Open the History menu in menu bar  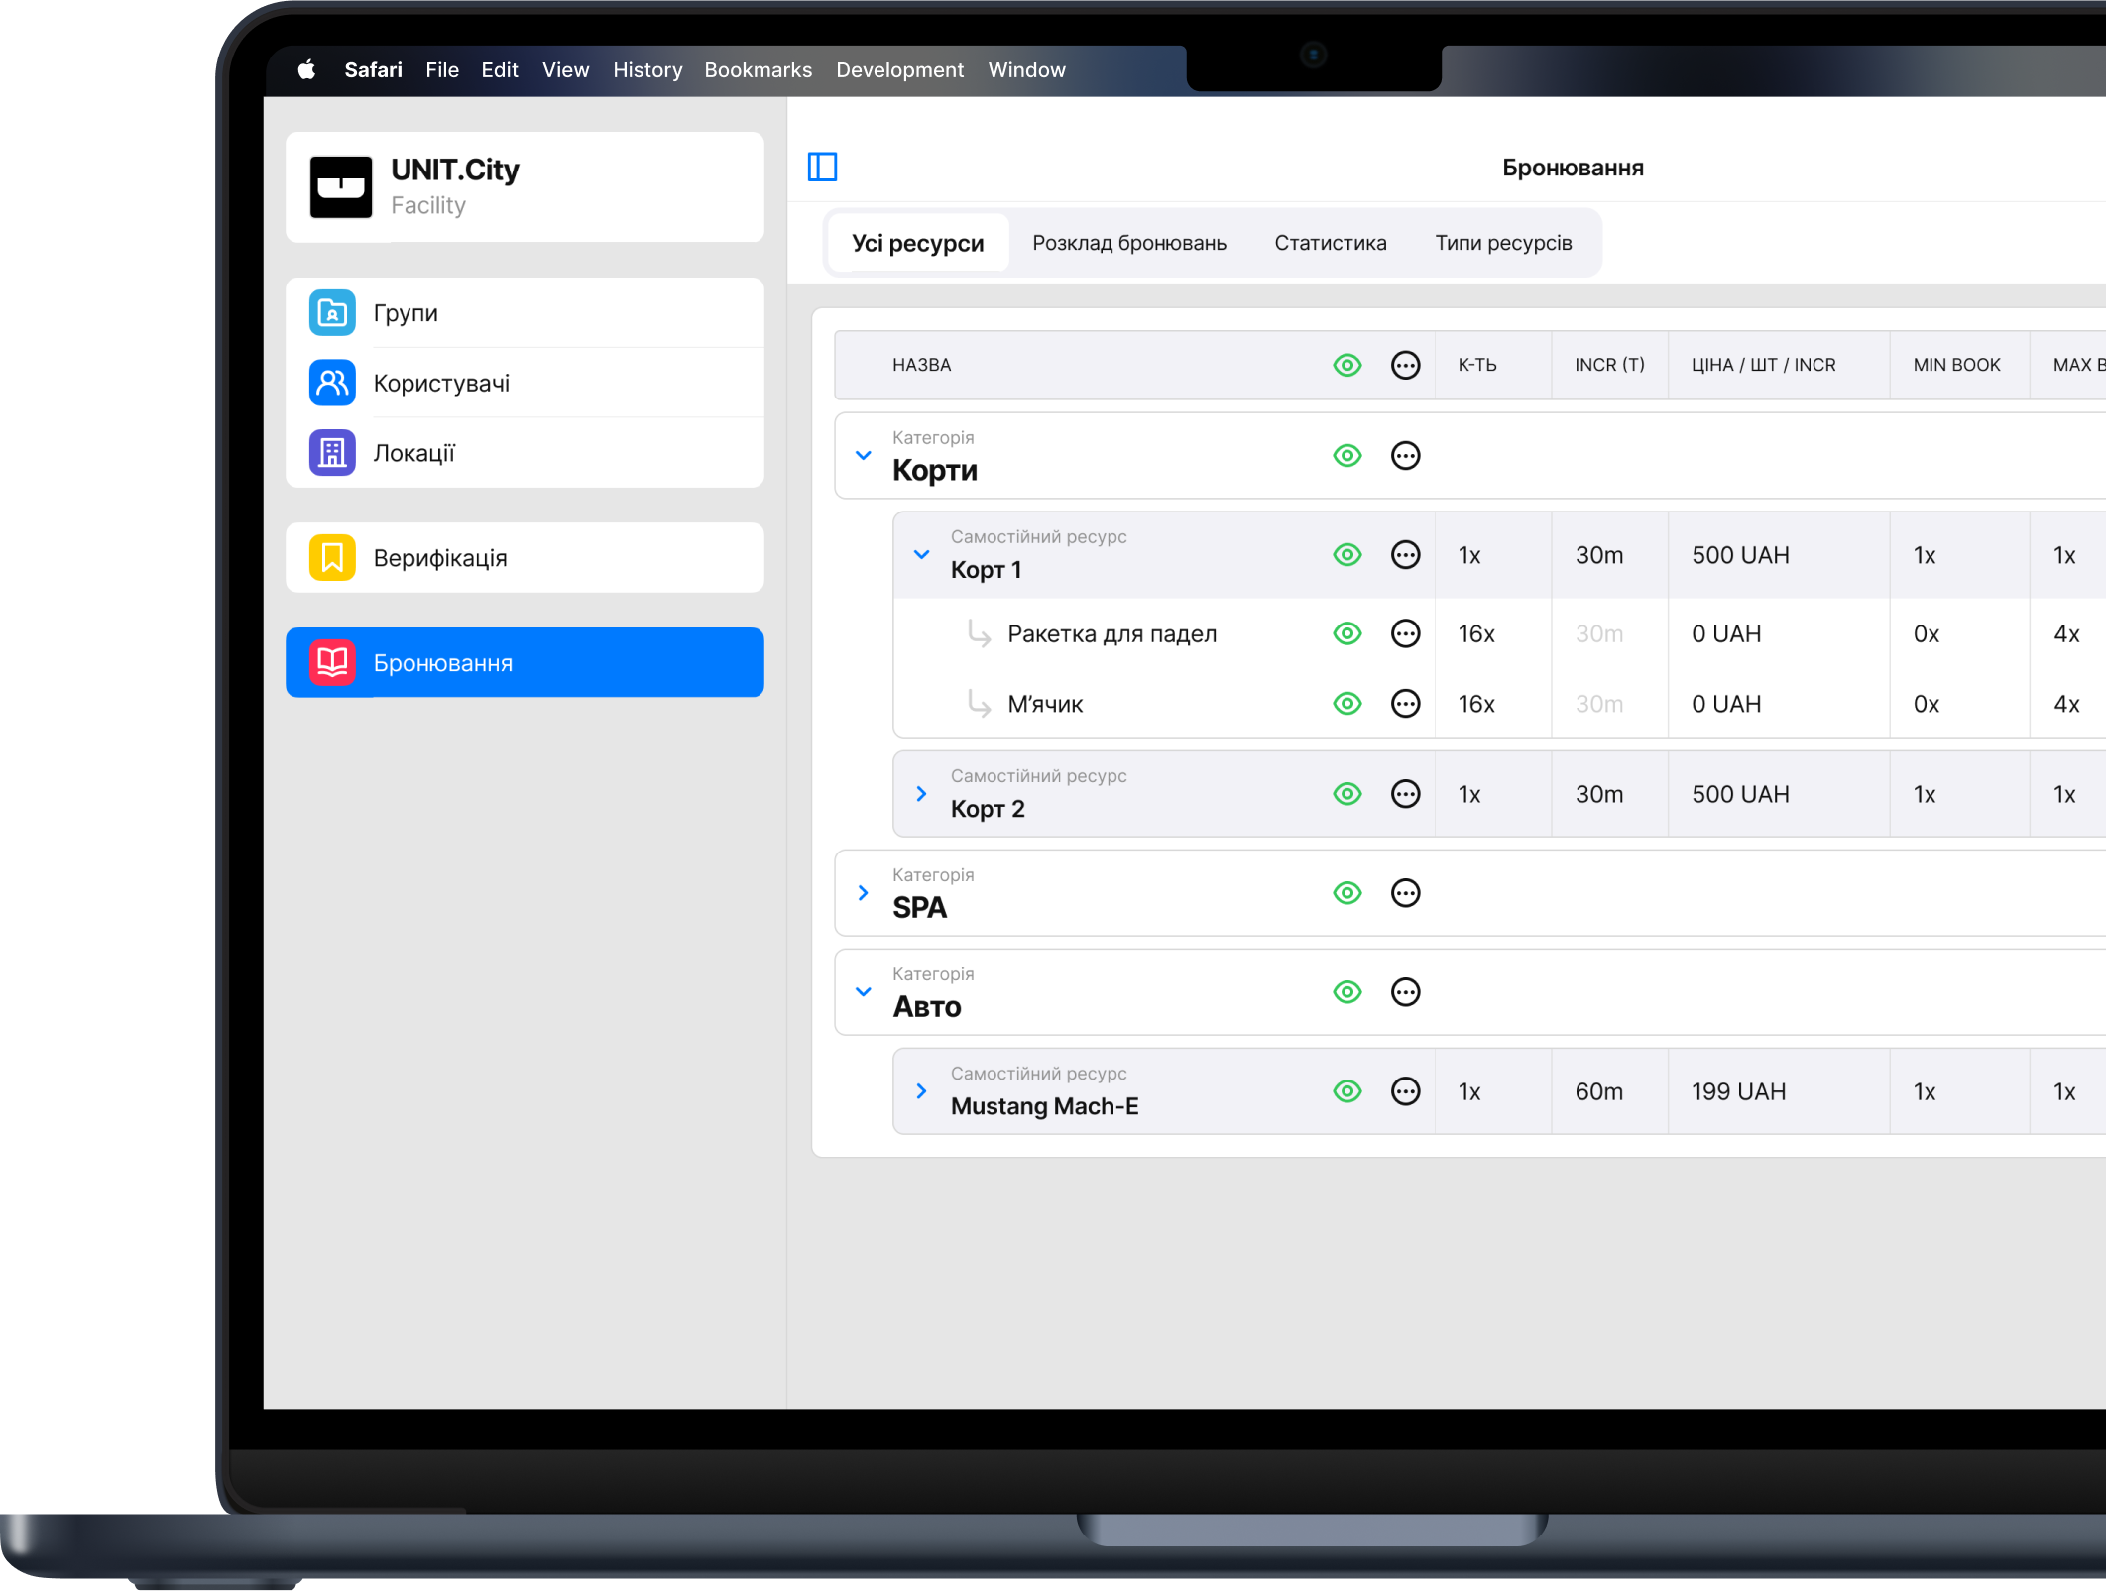(646, 70)
